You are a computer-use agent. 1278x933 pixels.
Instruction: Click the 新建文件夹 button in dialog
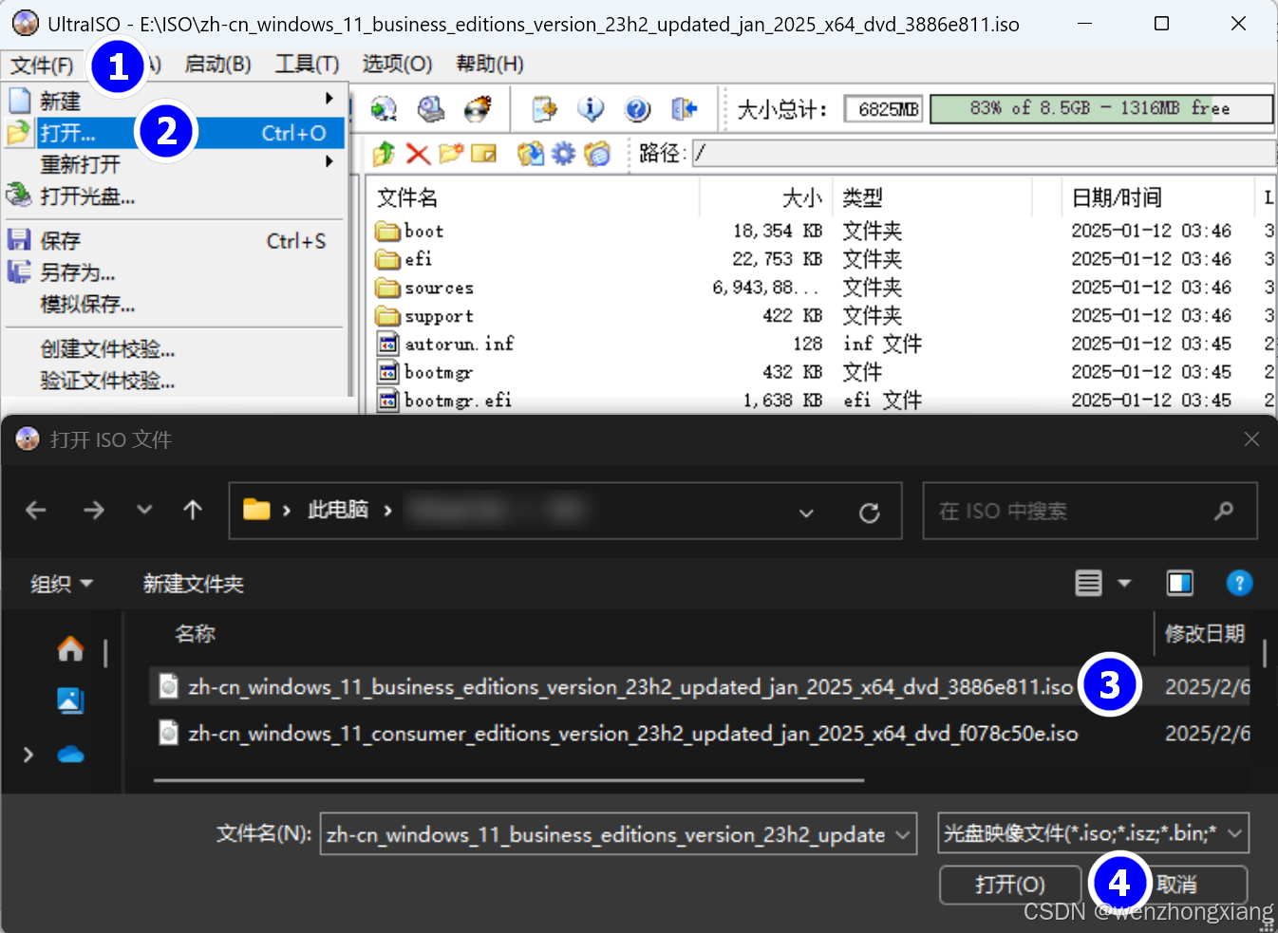coord(194,584)
